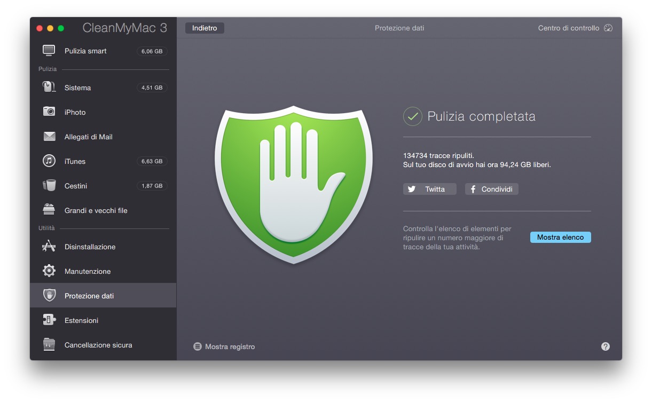Click the 4,51 GB Sistema badge
Screen dimensions: 652x403
(152, 88)
